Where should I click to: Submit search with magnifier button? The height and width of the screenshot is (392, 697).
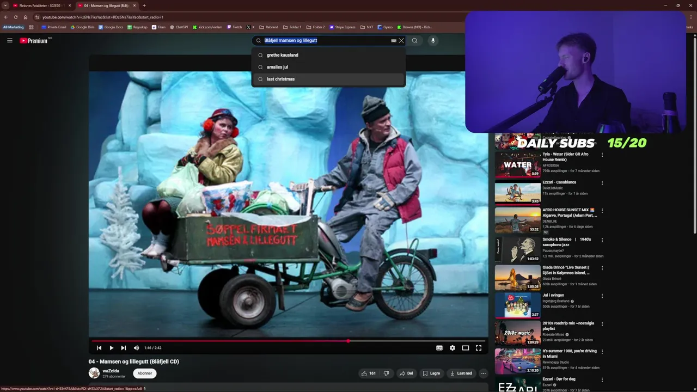coord(414,40)
